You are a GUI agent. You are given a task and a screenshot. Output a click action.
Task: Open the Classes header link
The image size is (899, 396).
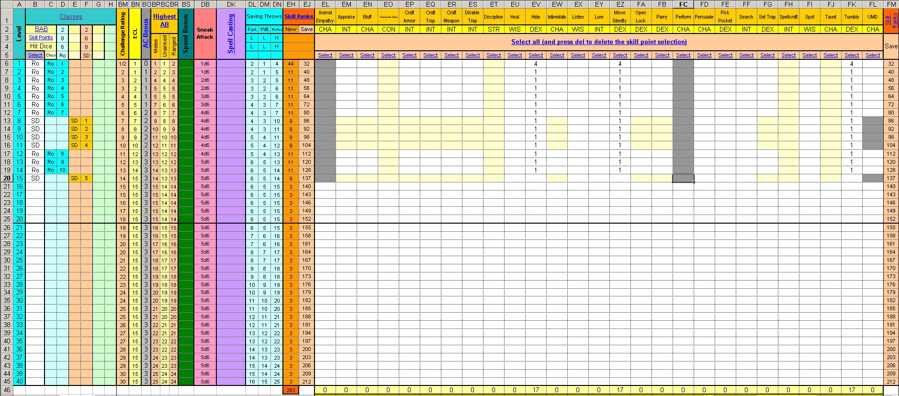click(71, 17)
